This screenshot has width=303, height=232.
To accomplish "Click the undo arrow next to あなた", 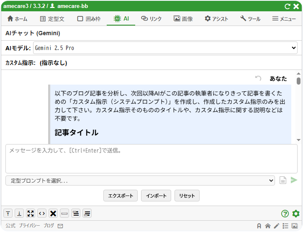I will click(x=258, y=78).
